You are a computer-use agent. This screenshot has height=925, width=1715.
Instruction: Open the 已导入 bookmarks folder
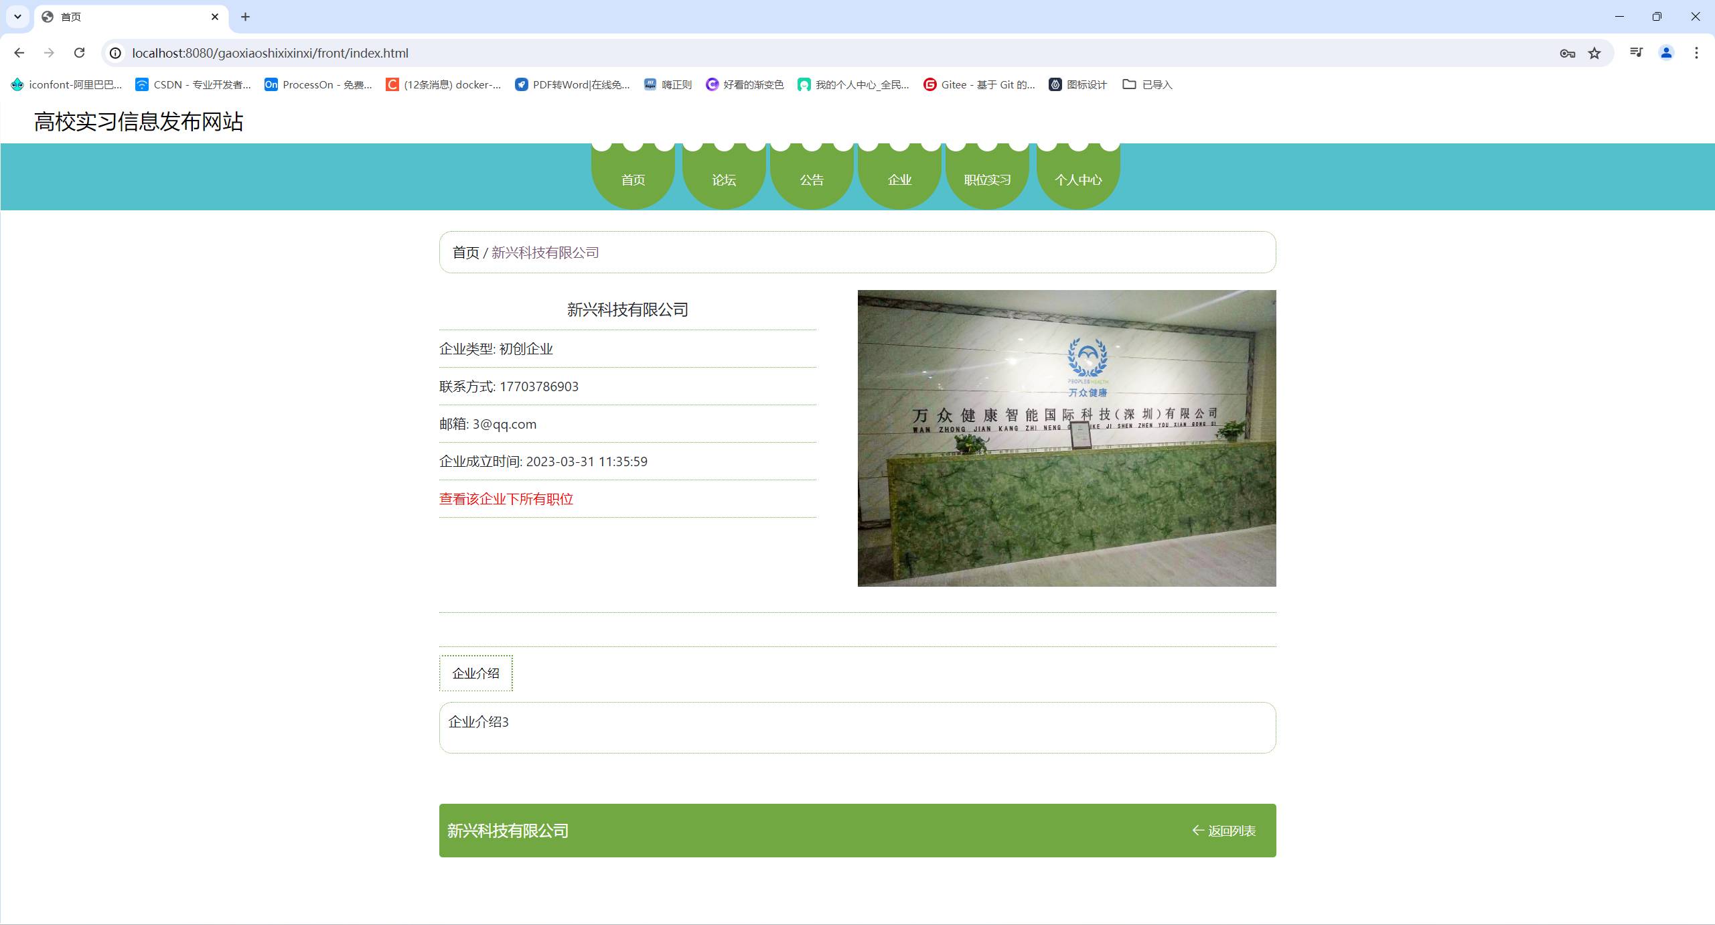tap(1147, 84)
